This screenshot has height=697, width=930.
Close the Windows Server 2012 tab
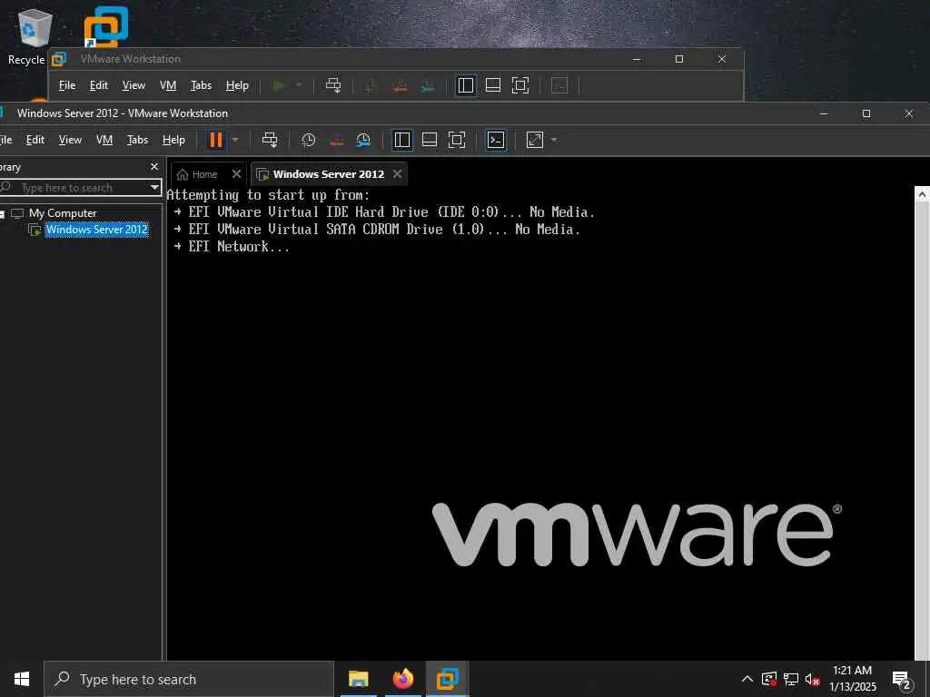(398, 173)
